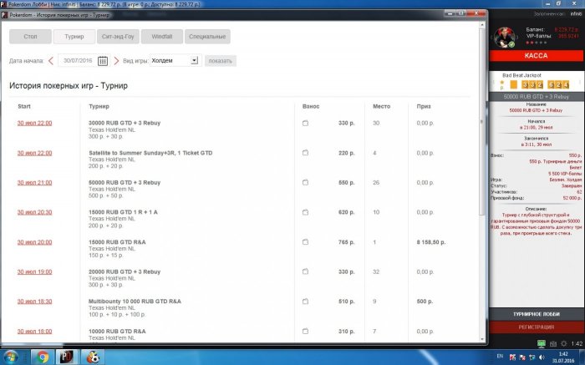Click green monitor connection icon in lobby
The width and height of the screenshot is (585, 365).
coord(542,343)
